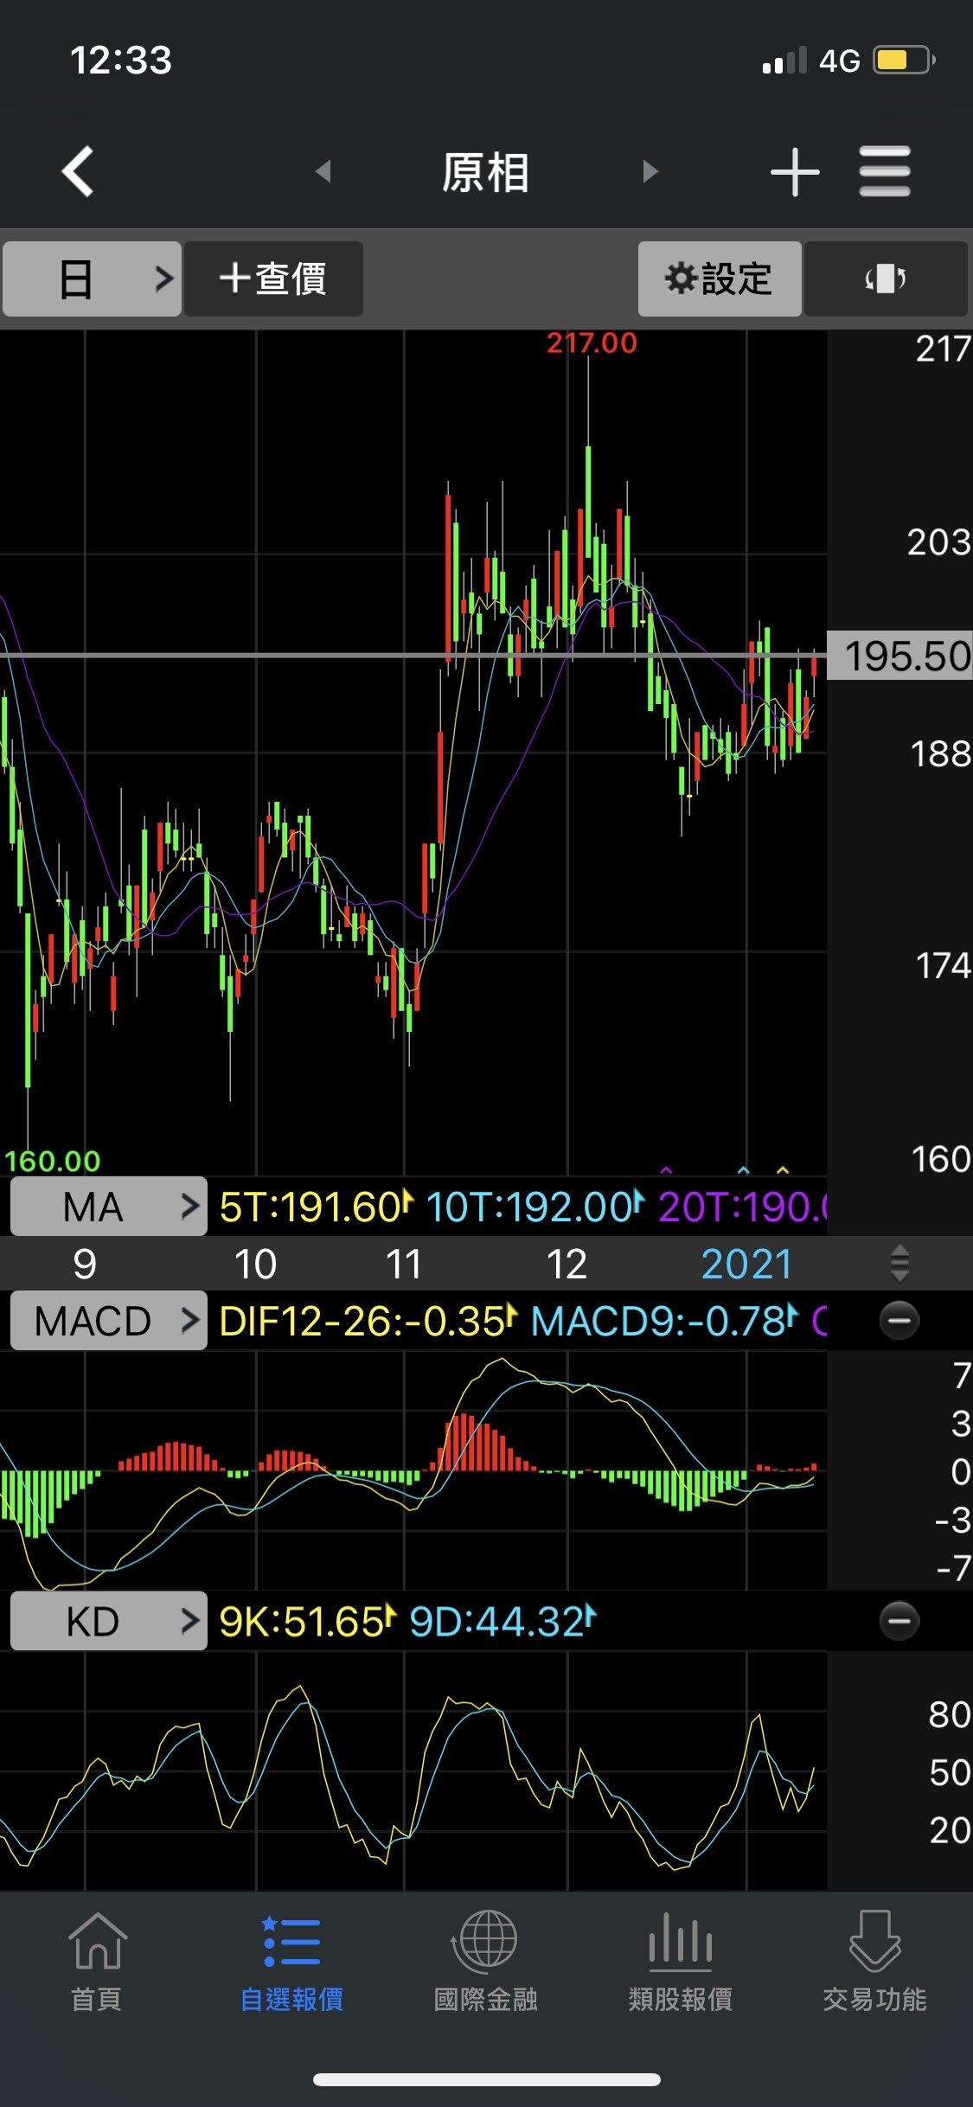Change the MACD indicator type
Viewport: 973px width, 2107px height.
pos(109,1321)
